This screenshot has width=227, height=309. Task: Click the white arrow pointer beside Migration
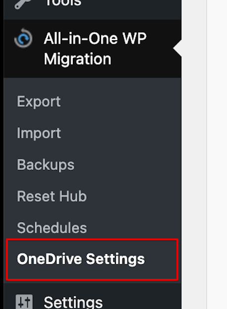tap(177, 48)
